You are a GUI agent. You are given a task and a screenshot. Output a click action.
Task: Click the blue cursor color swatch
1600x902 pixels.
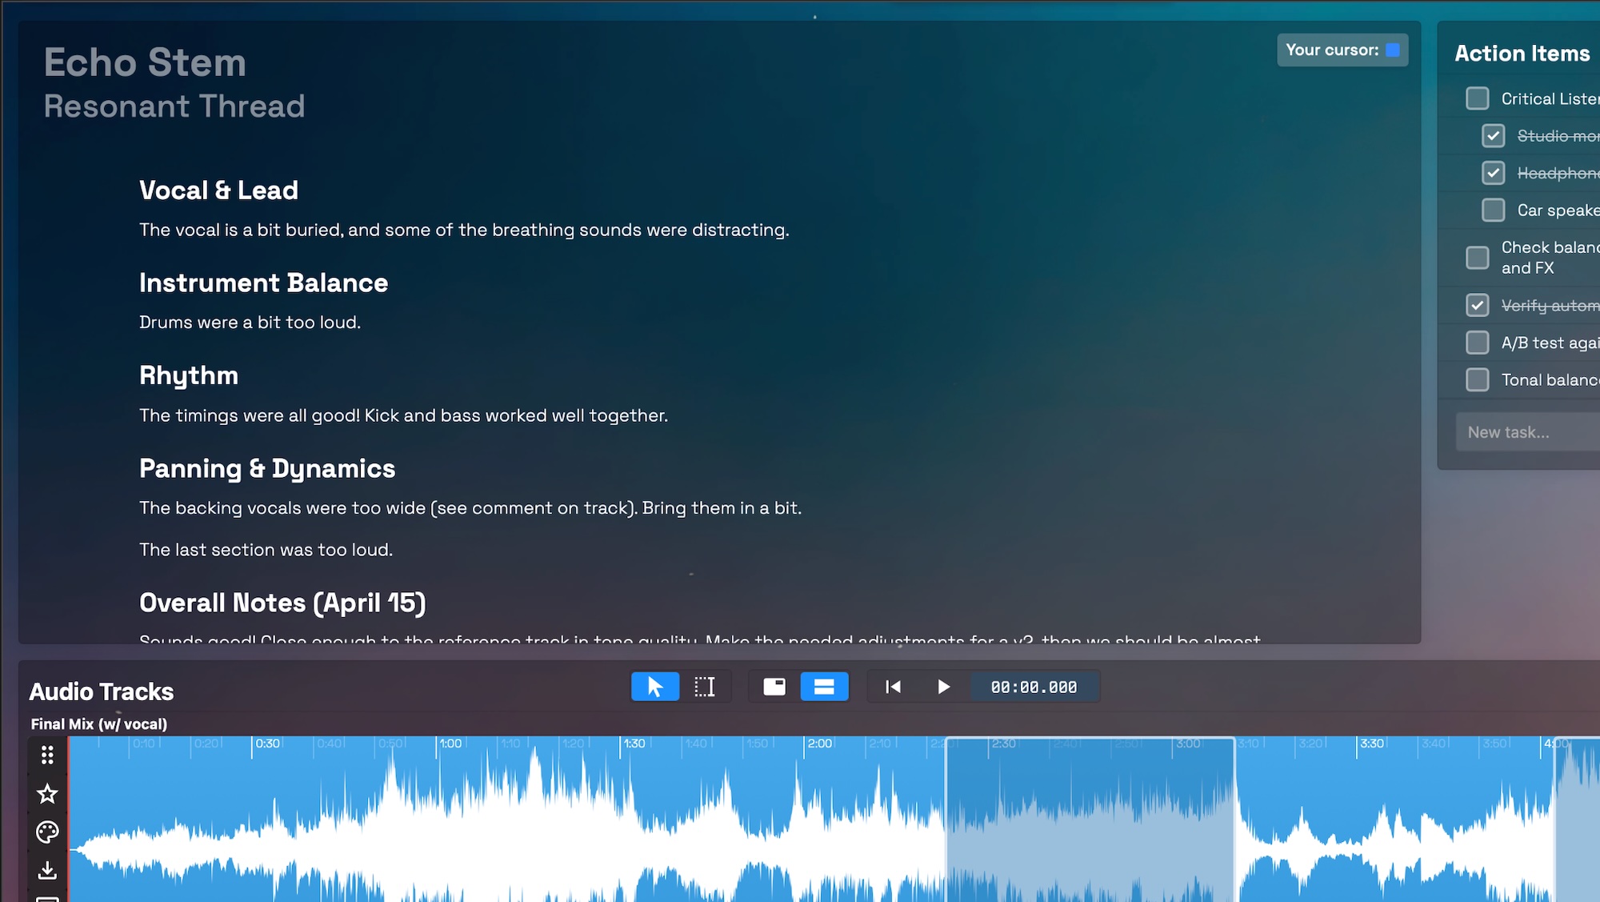[x=1393, y=50]
